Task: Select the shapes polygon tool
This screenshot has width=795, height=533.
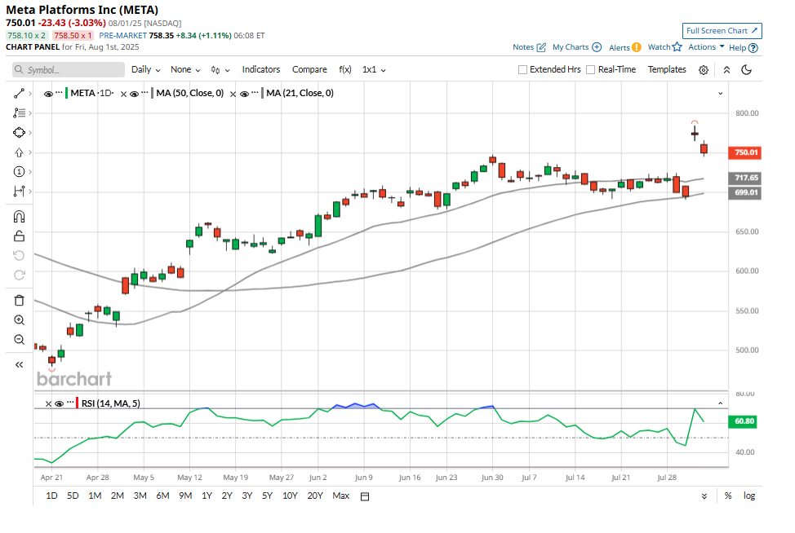Action: click(x=19, y=133)
